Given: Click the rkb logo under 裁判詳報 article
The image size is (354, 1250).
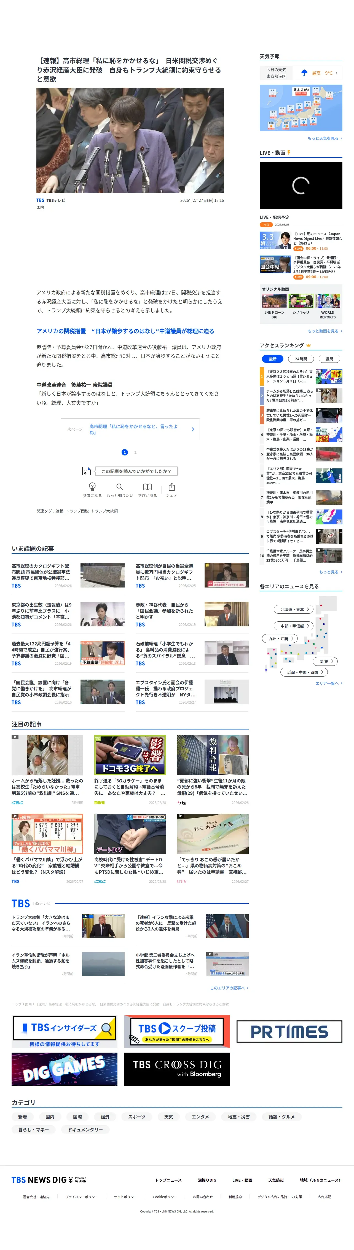Looking at the screenshot, I should [x=182, y=803].
